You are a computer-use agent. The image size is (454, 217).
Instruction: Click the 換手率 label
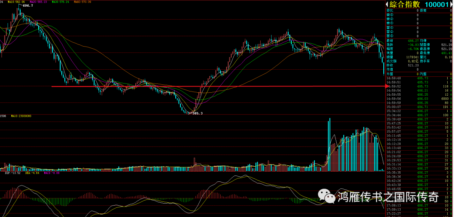point(425,61)
